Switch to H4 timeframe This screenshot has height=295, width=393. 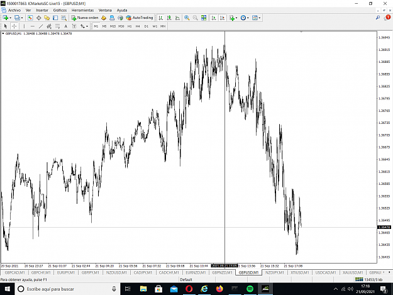pyautogui.click(x=138, y=26)
